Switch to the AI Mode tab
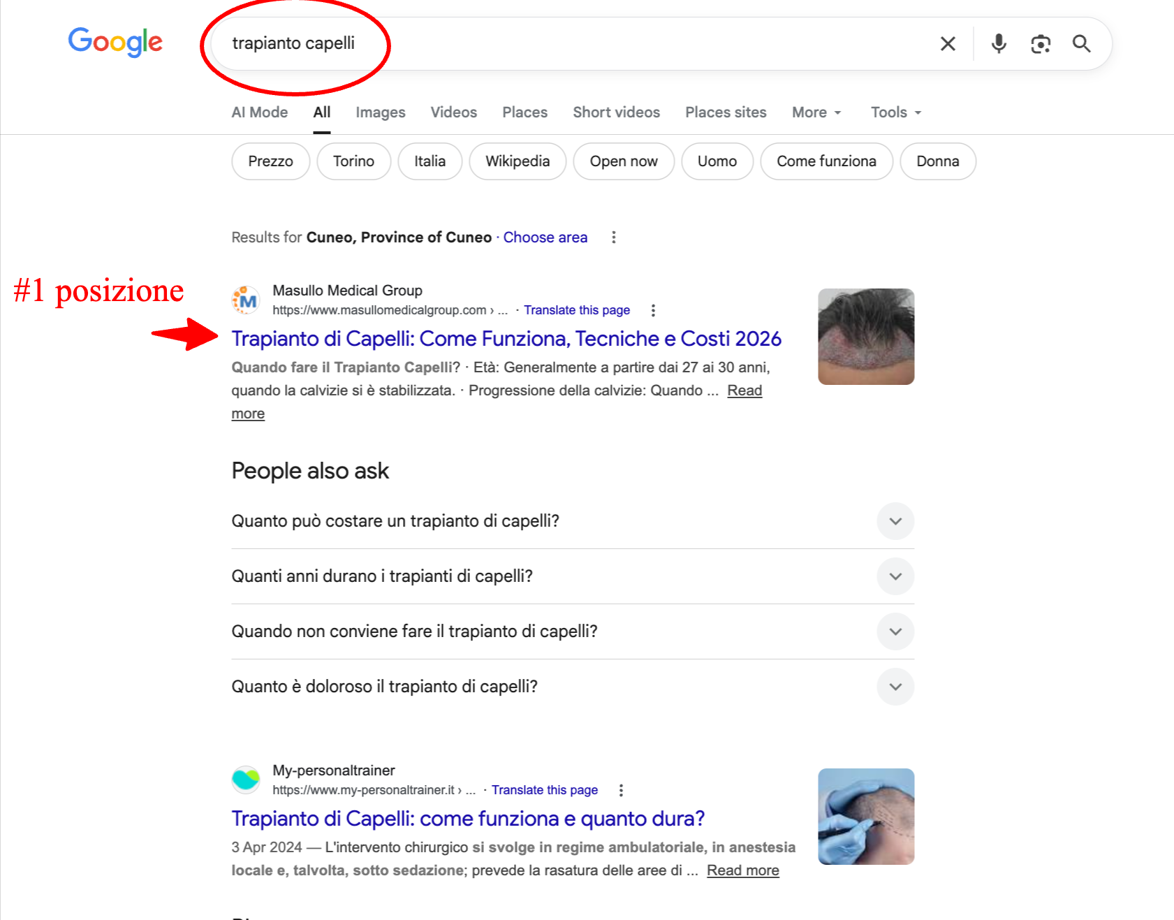This screenshot has height=920, width=1174. point(259,112)
